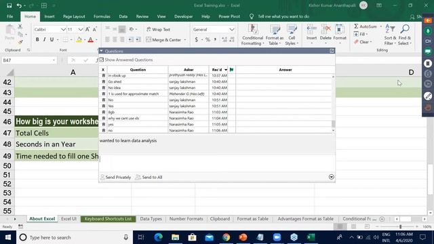The height and width of the screenshot is (244, 434).
Task: Click Merge & Center button
Action: [x=163, y=40]
